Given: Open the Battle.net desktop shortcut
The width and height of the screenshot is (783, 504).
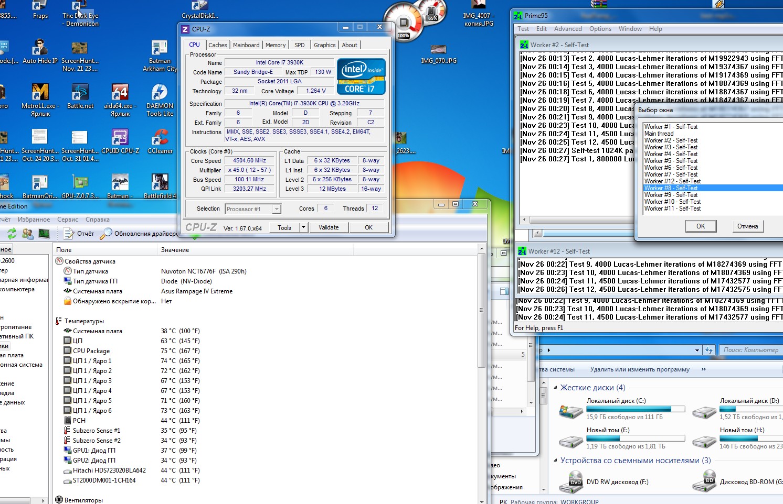Looking at the screenshot, I should pos(80,93).
